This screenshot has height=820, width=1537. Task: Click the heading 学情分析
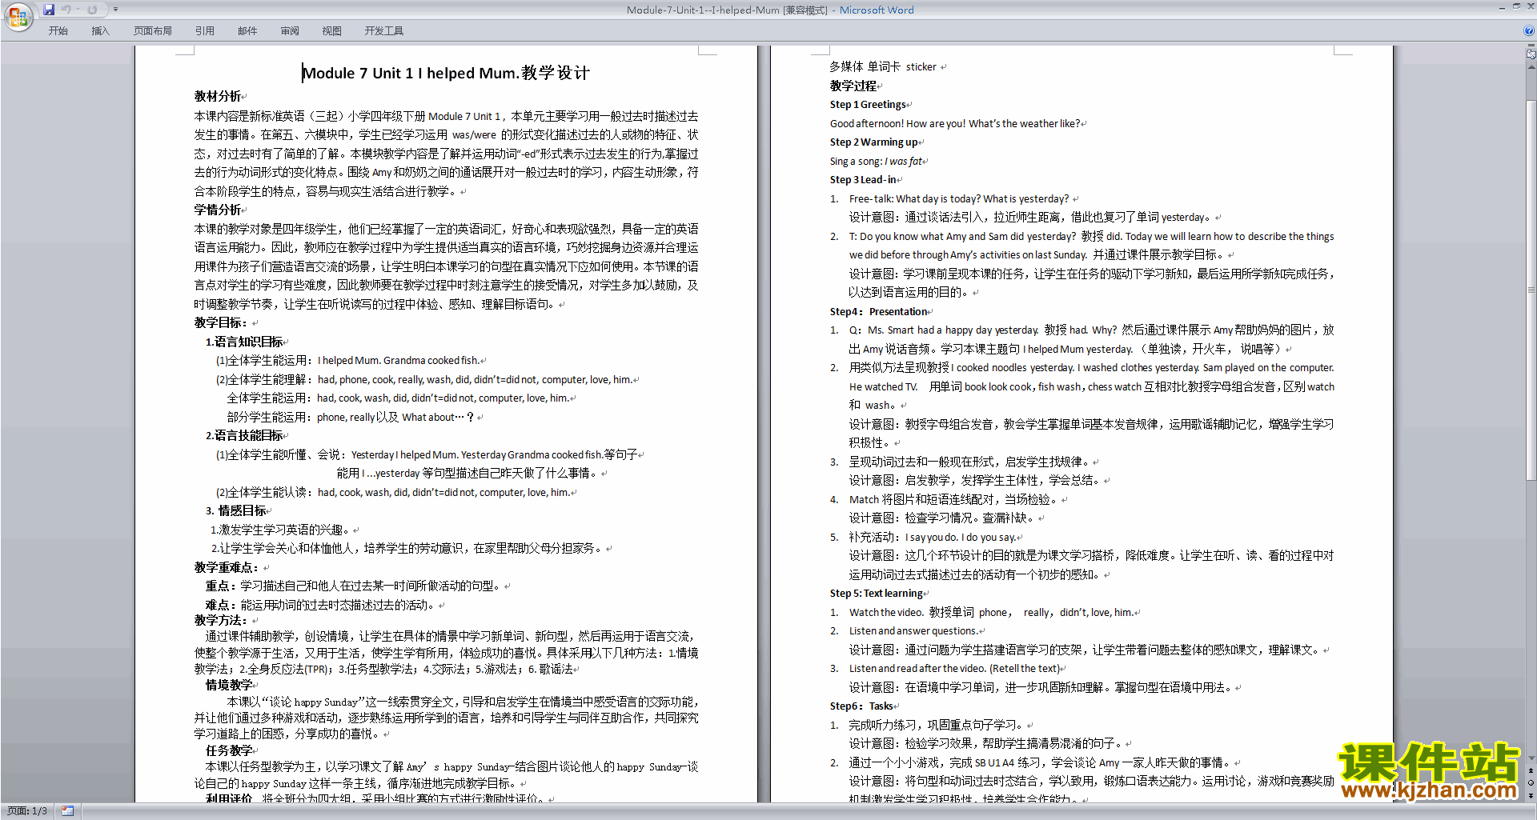click(218, 210)
